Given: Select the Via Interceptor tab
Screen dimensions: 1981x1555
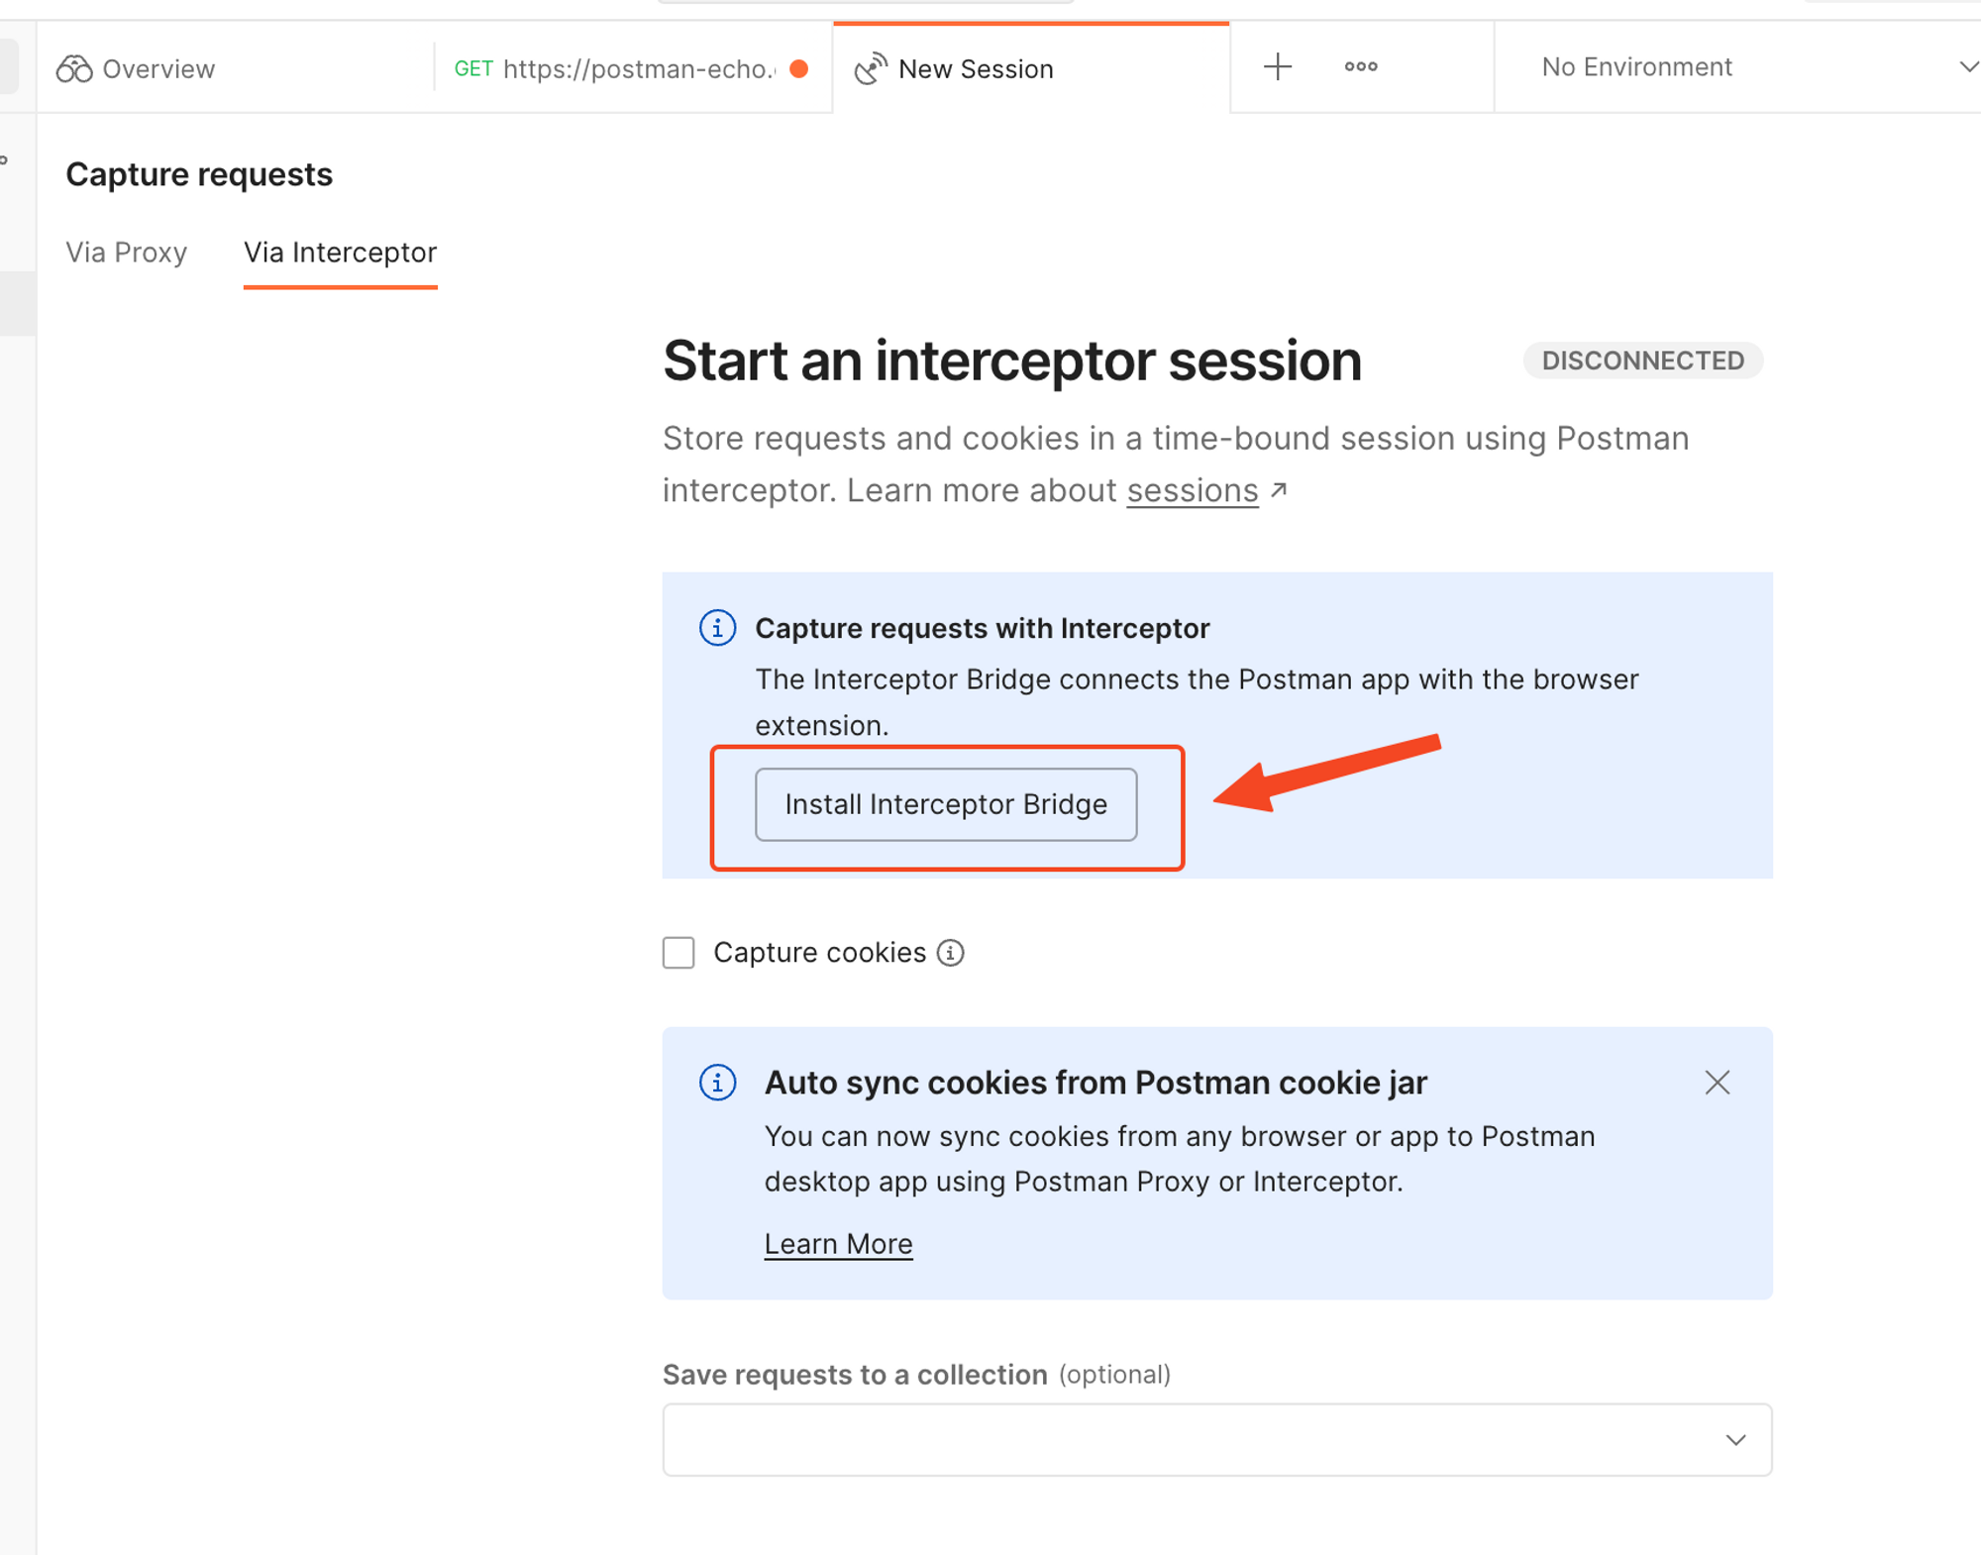Looking at the screenshot, I should point(340,253).
